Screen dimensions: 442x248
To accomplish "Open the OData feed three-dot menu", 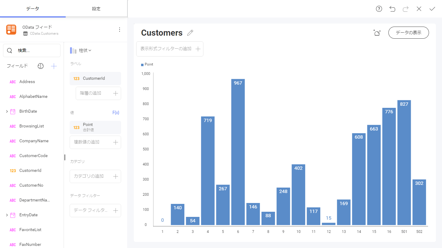I will (120, 30).
